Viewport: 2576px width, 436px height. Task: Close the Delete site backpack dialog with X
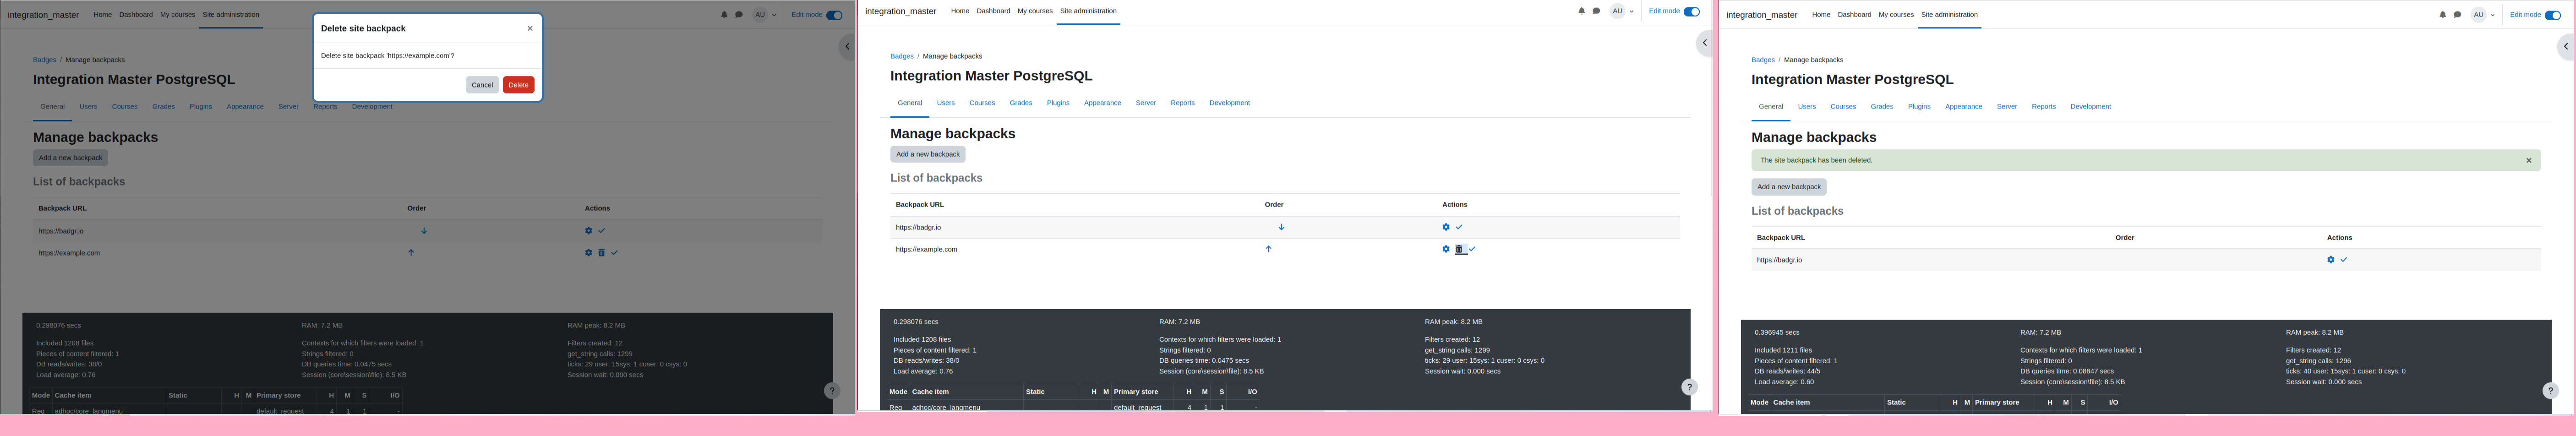click(x=530, y=28)
